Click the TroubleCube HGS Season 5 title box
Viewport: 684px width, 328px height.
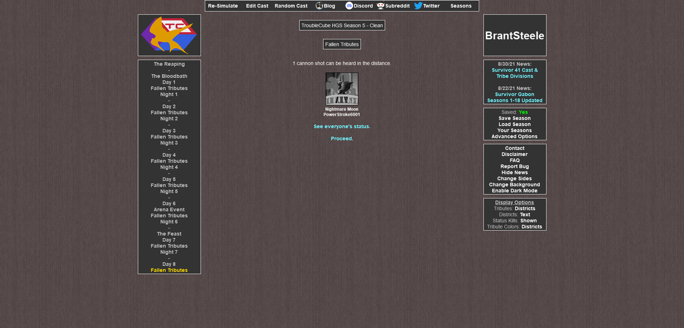tap(342, 25)
